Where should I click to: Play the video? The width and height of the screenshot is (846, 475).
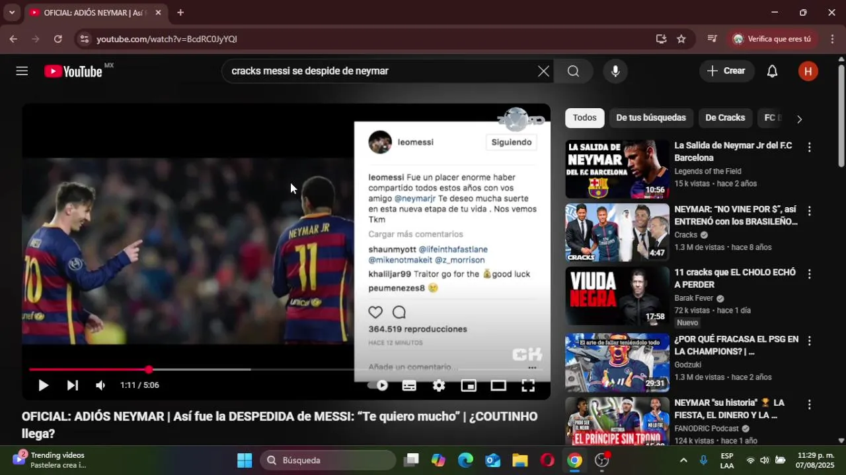coord(43,385)
